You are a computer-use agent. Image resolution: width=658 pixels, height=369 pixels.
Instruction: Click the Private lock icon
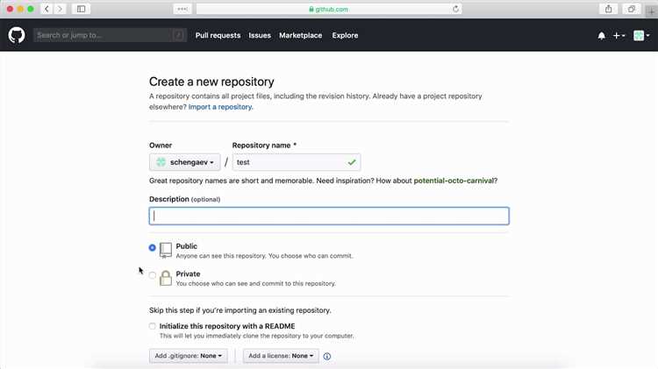click(166, 278)
